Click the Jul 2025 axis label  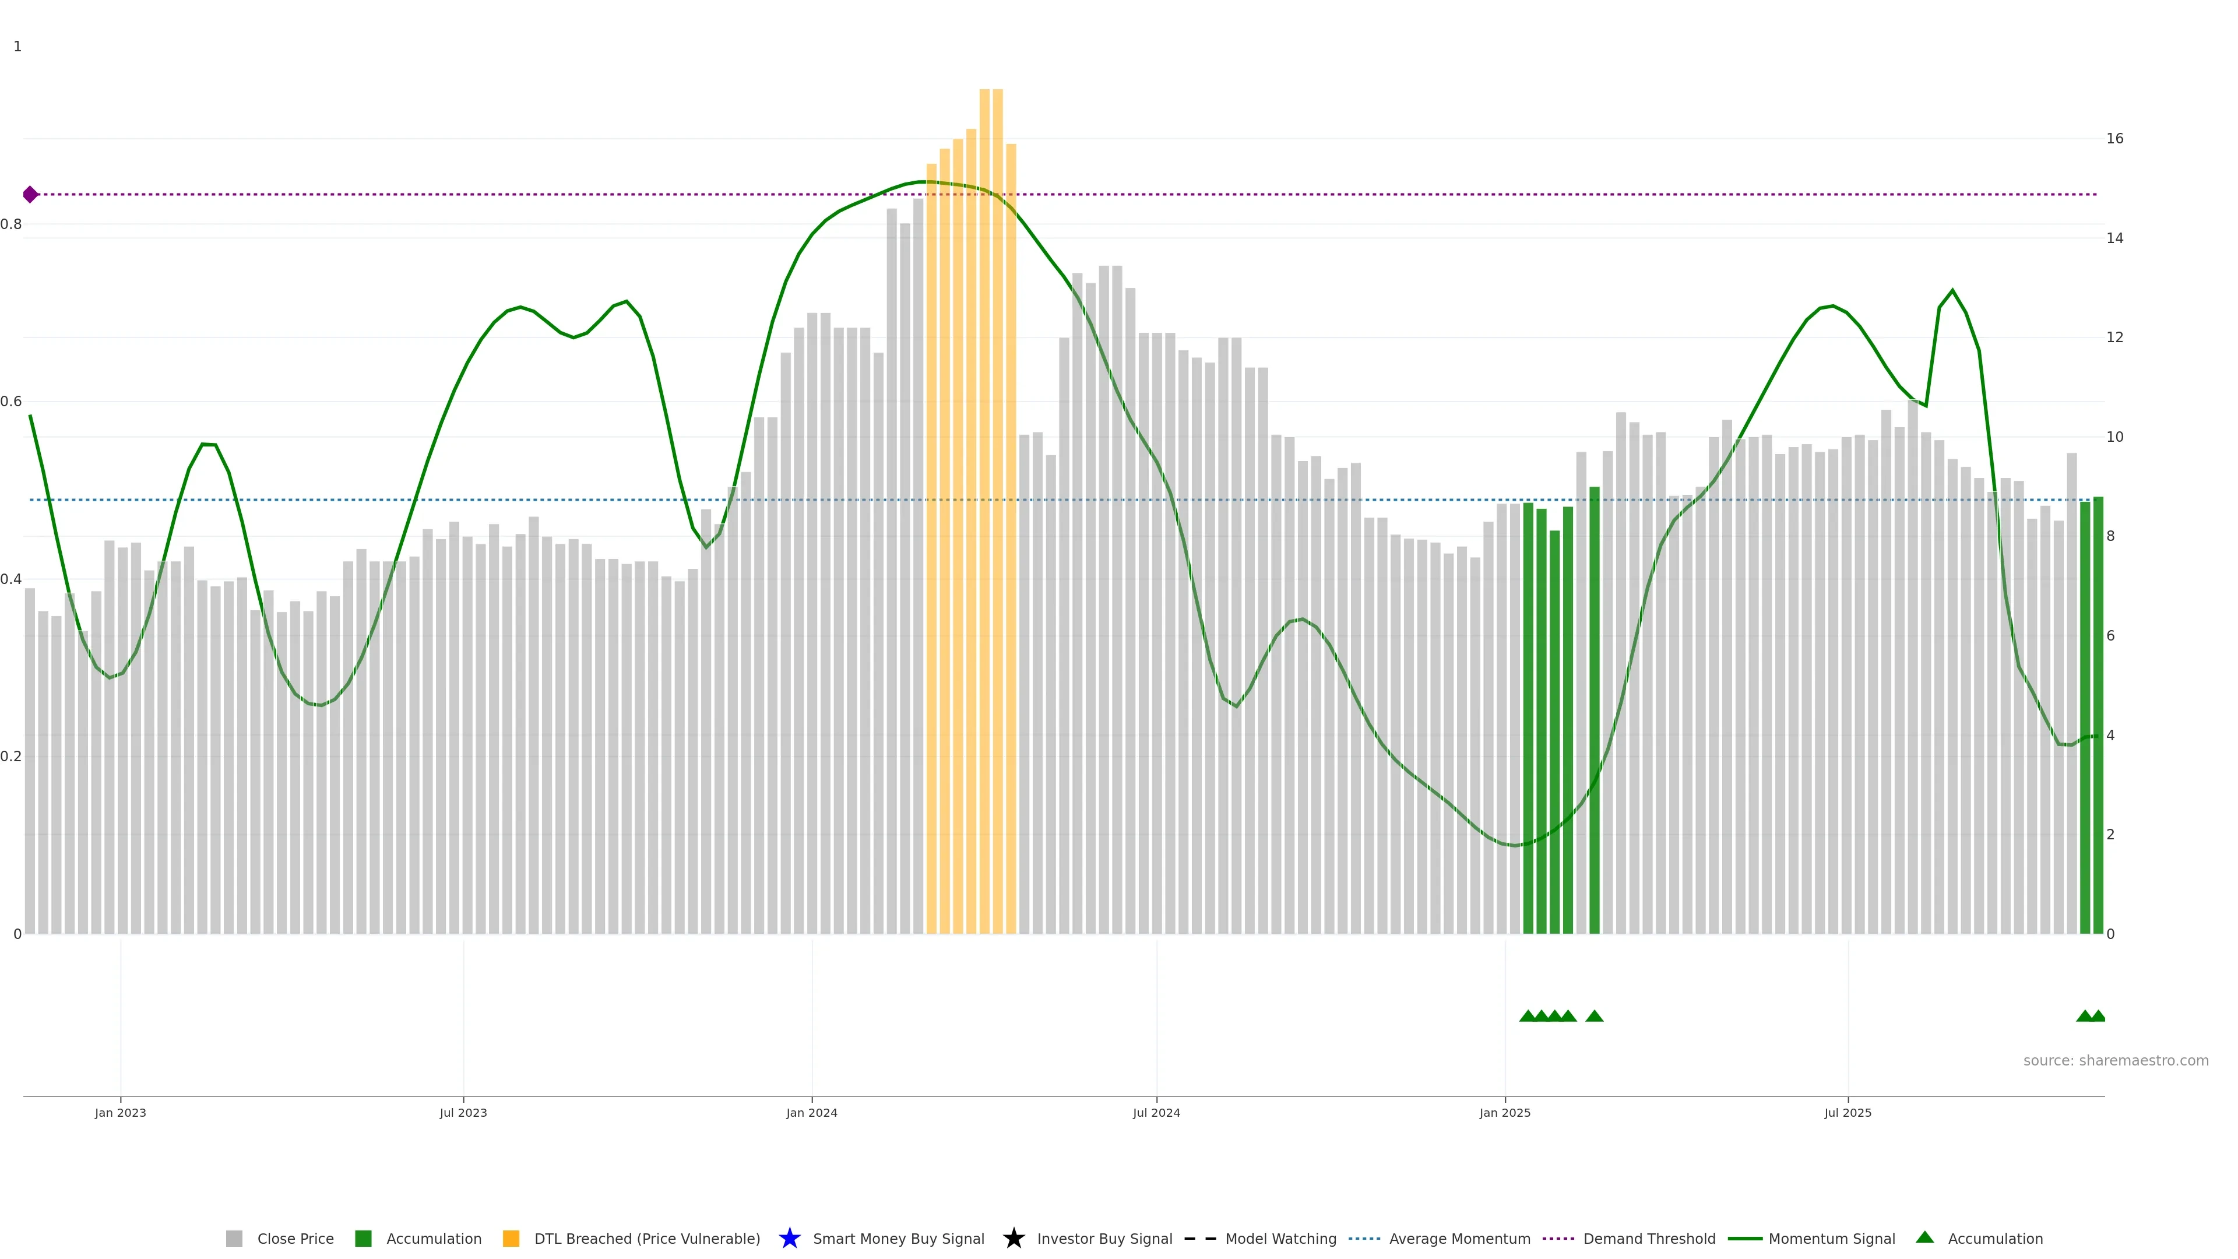[1847, 1112]
